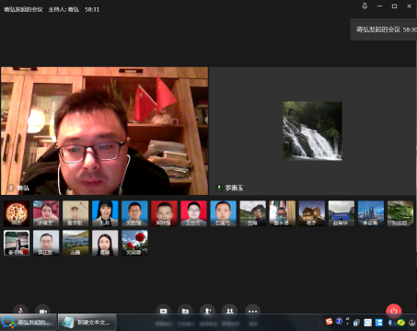Switch to the meeting app taskbar item
This screenshot has height=331, width=417.
(29, 322)
